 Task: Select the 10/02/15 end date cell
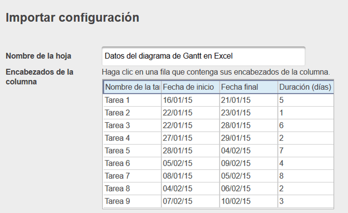point(248,201)
